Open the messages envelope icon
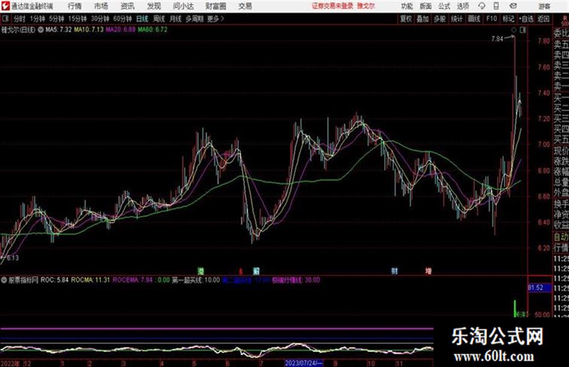Image resolution: width=569 pixels, height=367 pixels. 513,6
